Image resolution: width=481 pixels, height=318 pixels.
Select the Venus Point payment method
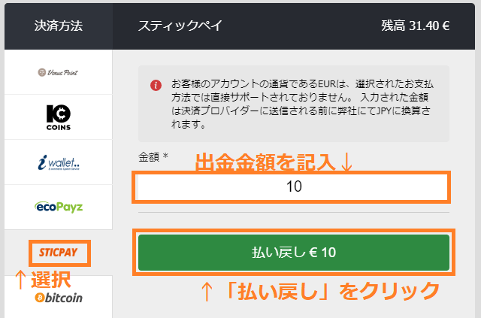[58, 72]
